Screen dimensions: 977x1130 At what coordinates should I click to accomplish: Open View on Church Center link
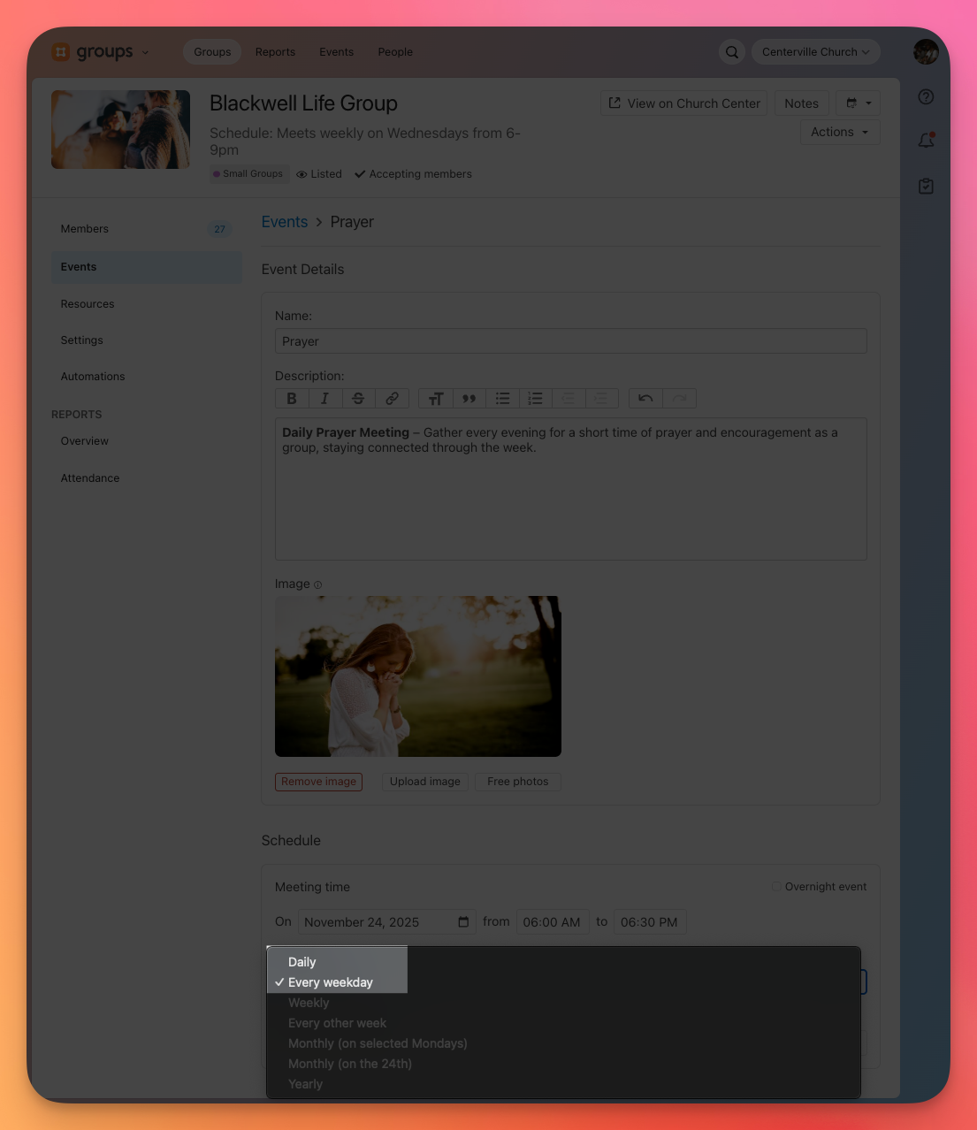pos(683,103)
